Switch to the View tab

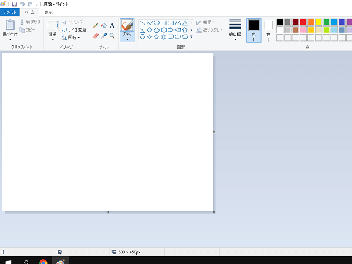coord(49,12)
